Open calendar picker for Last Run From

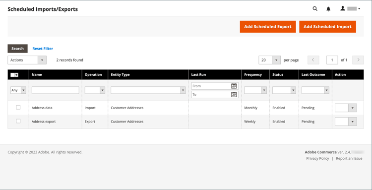tap(234, 86)
